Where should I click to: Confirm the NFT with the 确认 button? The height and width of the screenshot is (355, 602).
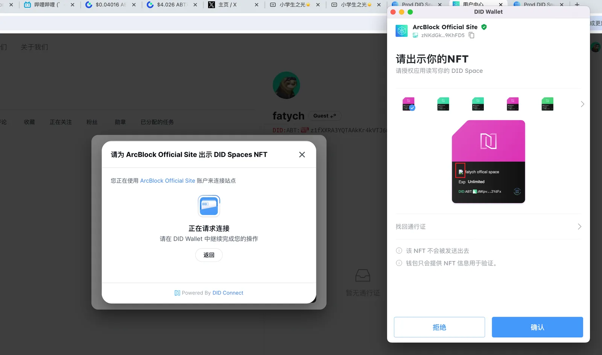click(x=537, y=327)
